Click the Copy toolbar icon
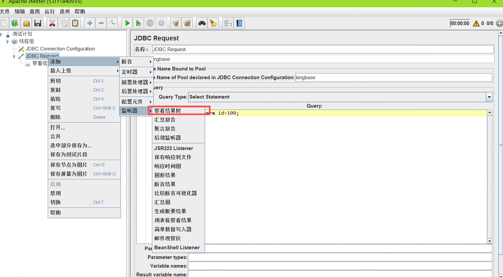This screenshot has width=503, height=277. 63,23
